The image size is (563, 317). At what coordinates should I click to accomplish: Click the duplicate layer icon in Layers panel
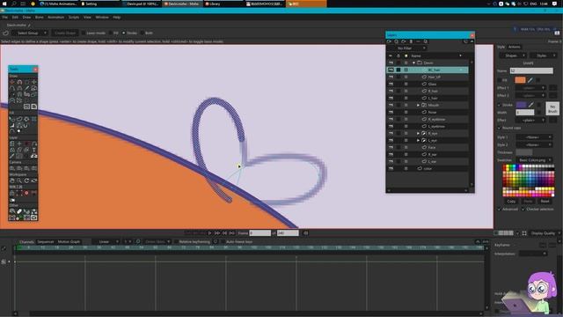click(396, 41)
